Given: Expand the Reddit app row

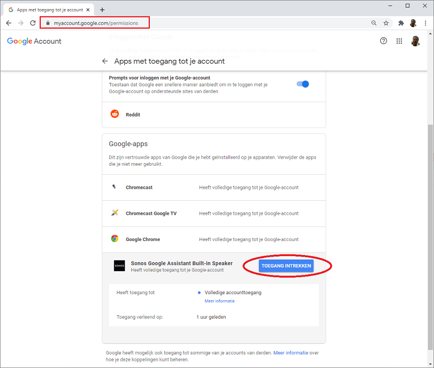Looking at the screenshot, I should pyautogui.click(x=214, y=114).
